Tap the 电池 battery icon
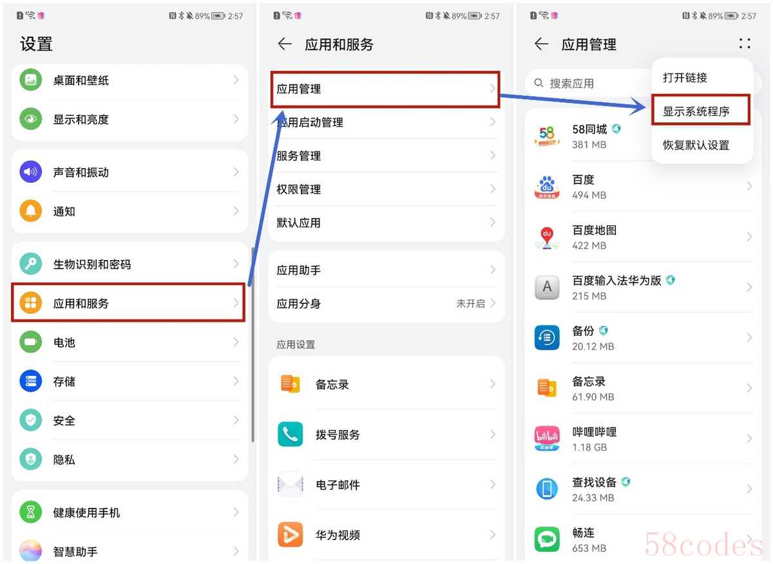This screenshot has width=773, height=564. click(30, 343)
